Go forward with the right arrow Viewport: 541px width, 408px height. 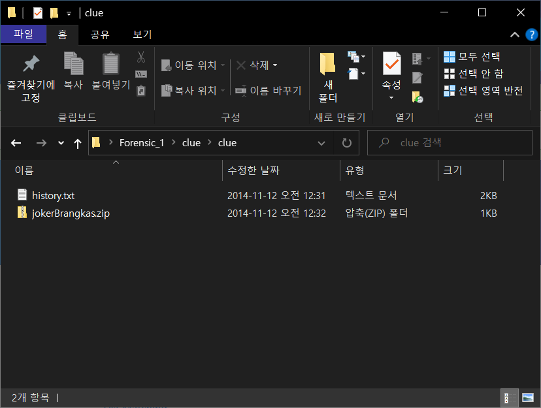(x=41, y=143)
